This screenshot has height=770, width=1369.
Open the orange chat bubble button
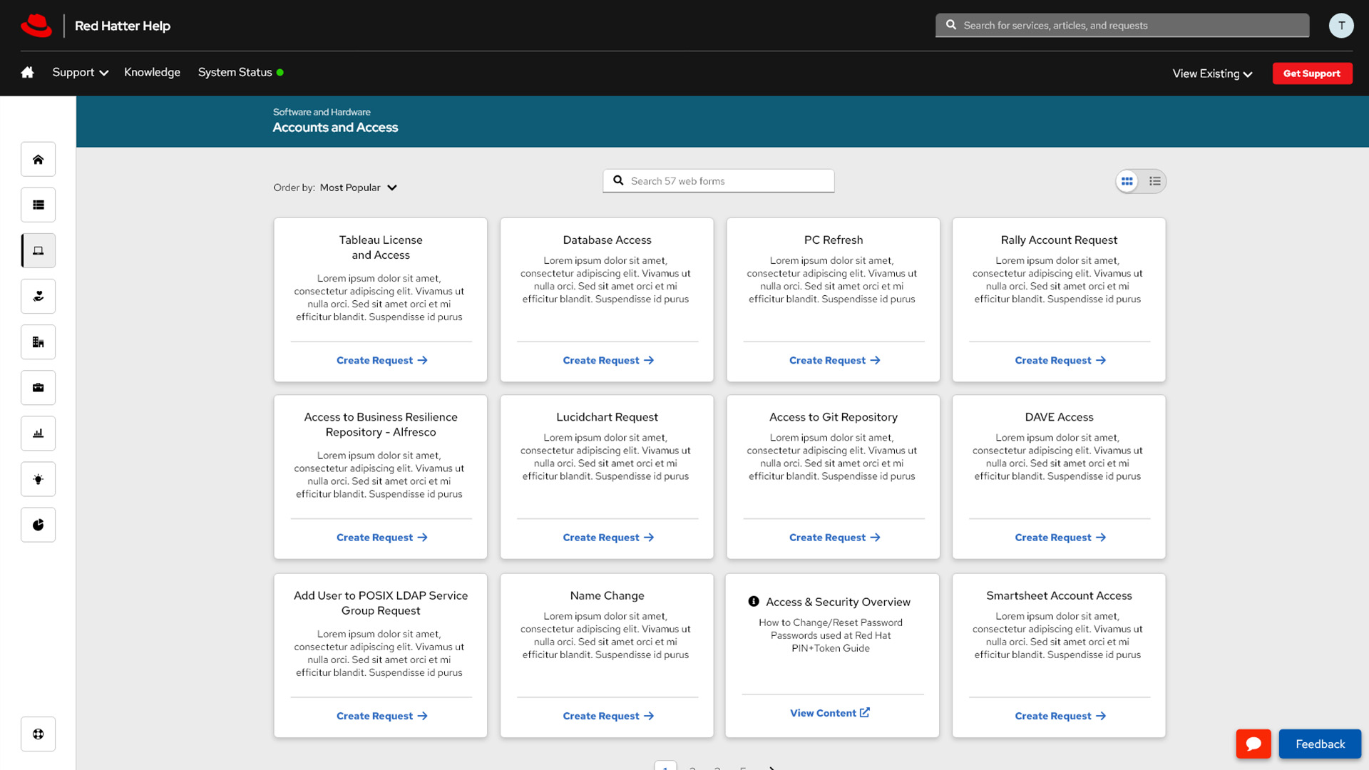pyautogui.click(x=1253, y=744)
